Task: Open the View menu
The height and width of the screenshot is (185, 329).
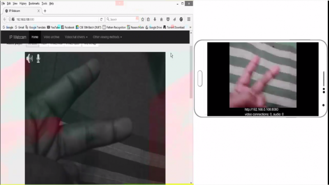Action: click(15, 3)
